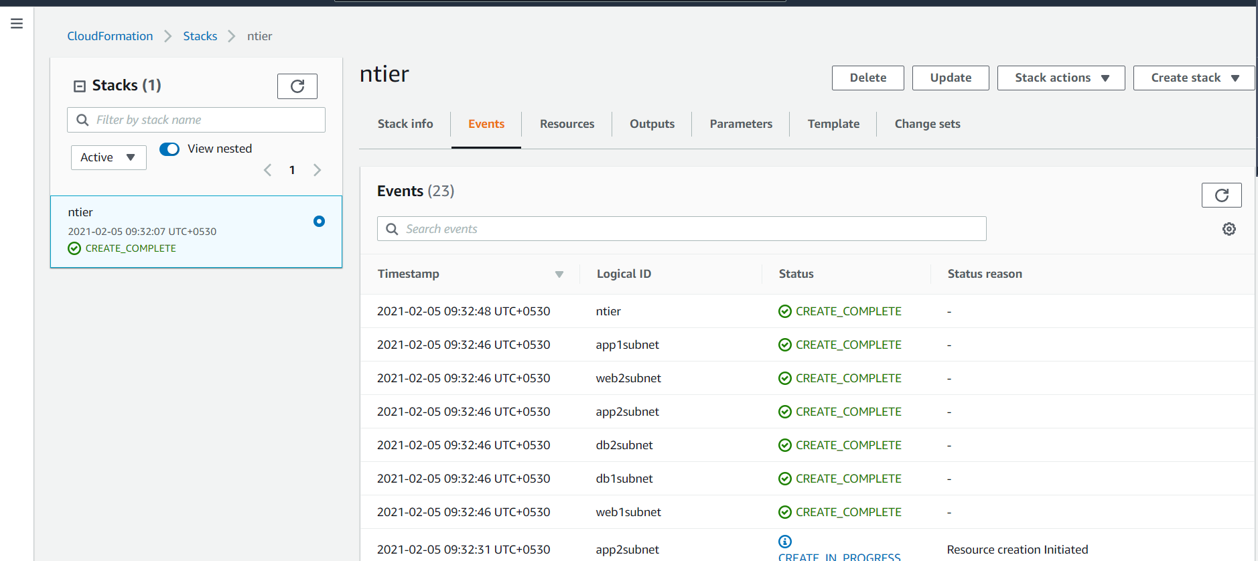Open the Active filter dropdown

click(109, 157)
